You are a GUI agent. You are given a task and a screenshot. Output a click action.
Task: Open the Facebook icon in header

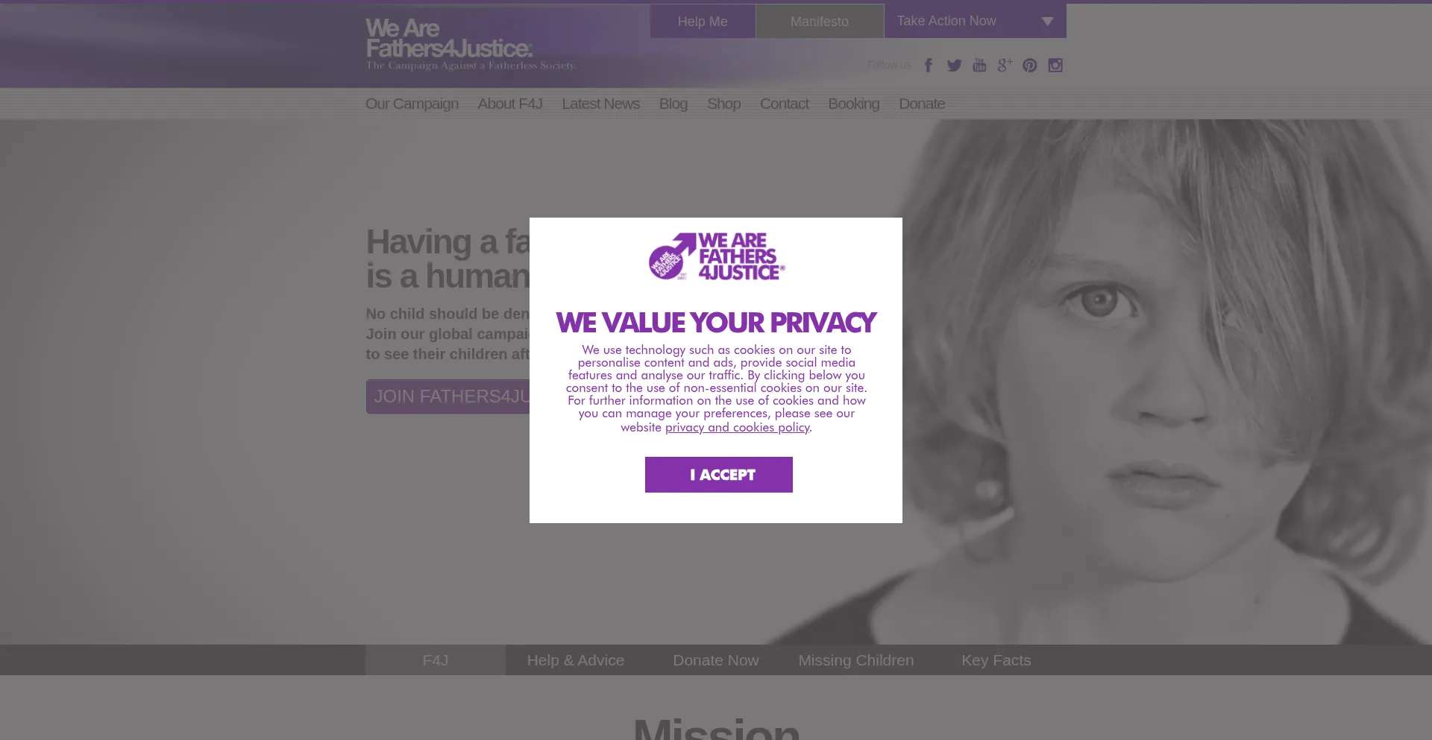pos(929,66)
